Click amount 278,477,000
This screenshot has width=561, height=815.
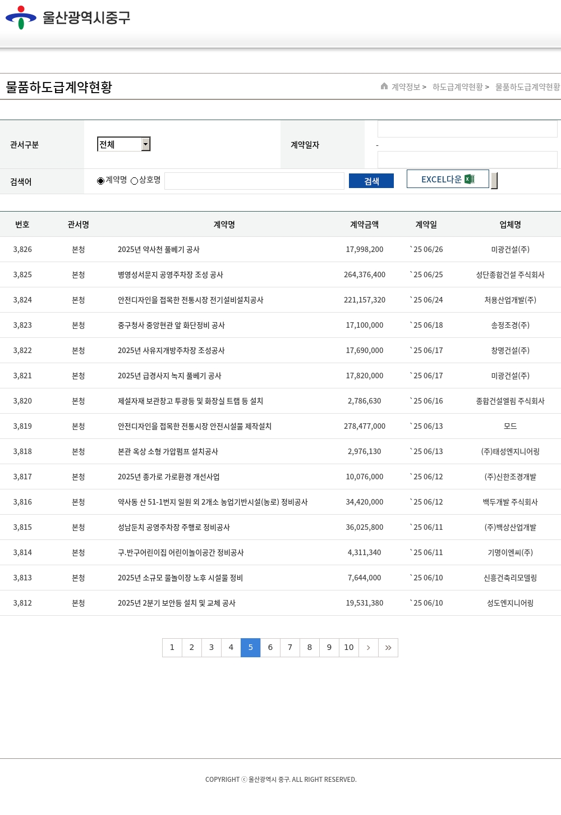tap(365, 427)
